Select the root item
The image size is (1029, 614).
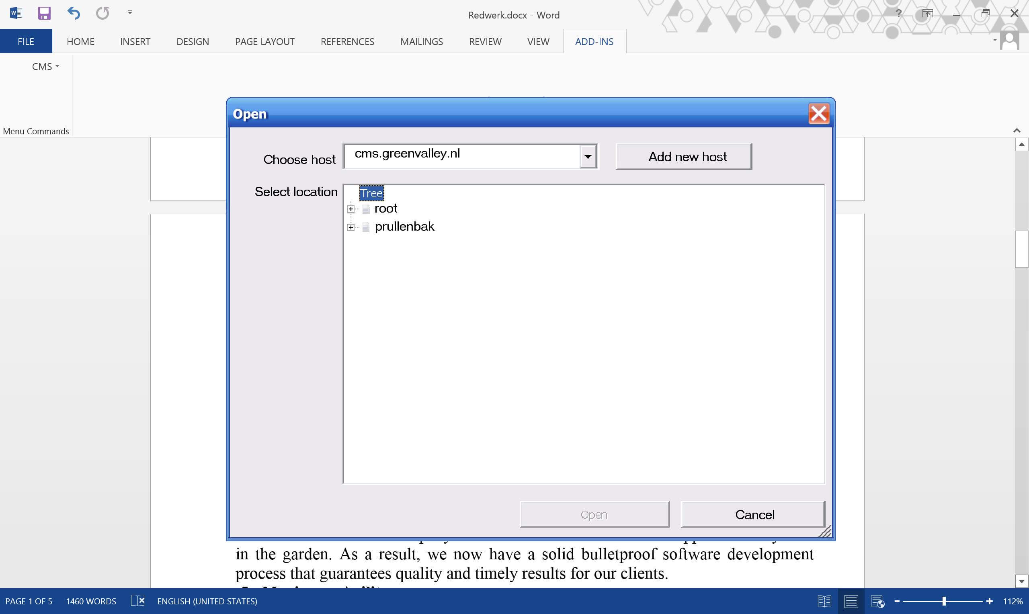385,209
